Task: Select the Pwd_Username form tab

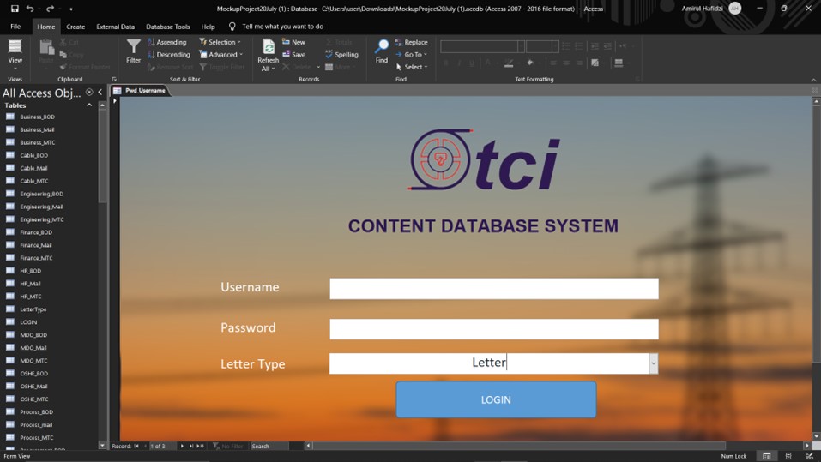Action: click(x=140, y=91)
